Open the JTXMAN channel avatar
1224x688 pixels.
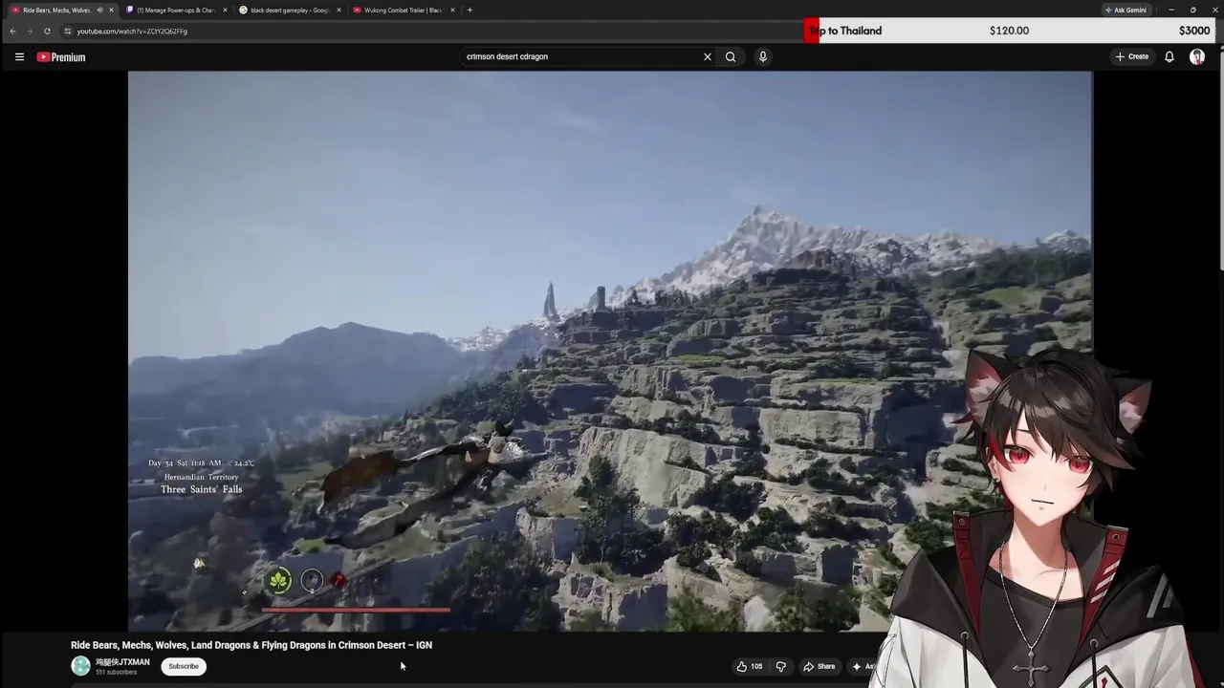point(80,666)
